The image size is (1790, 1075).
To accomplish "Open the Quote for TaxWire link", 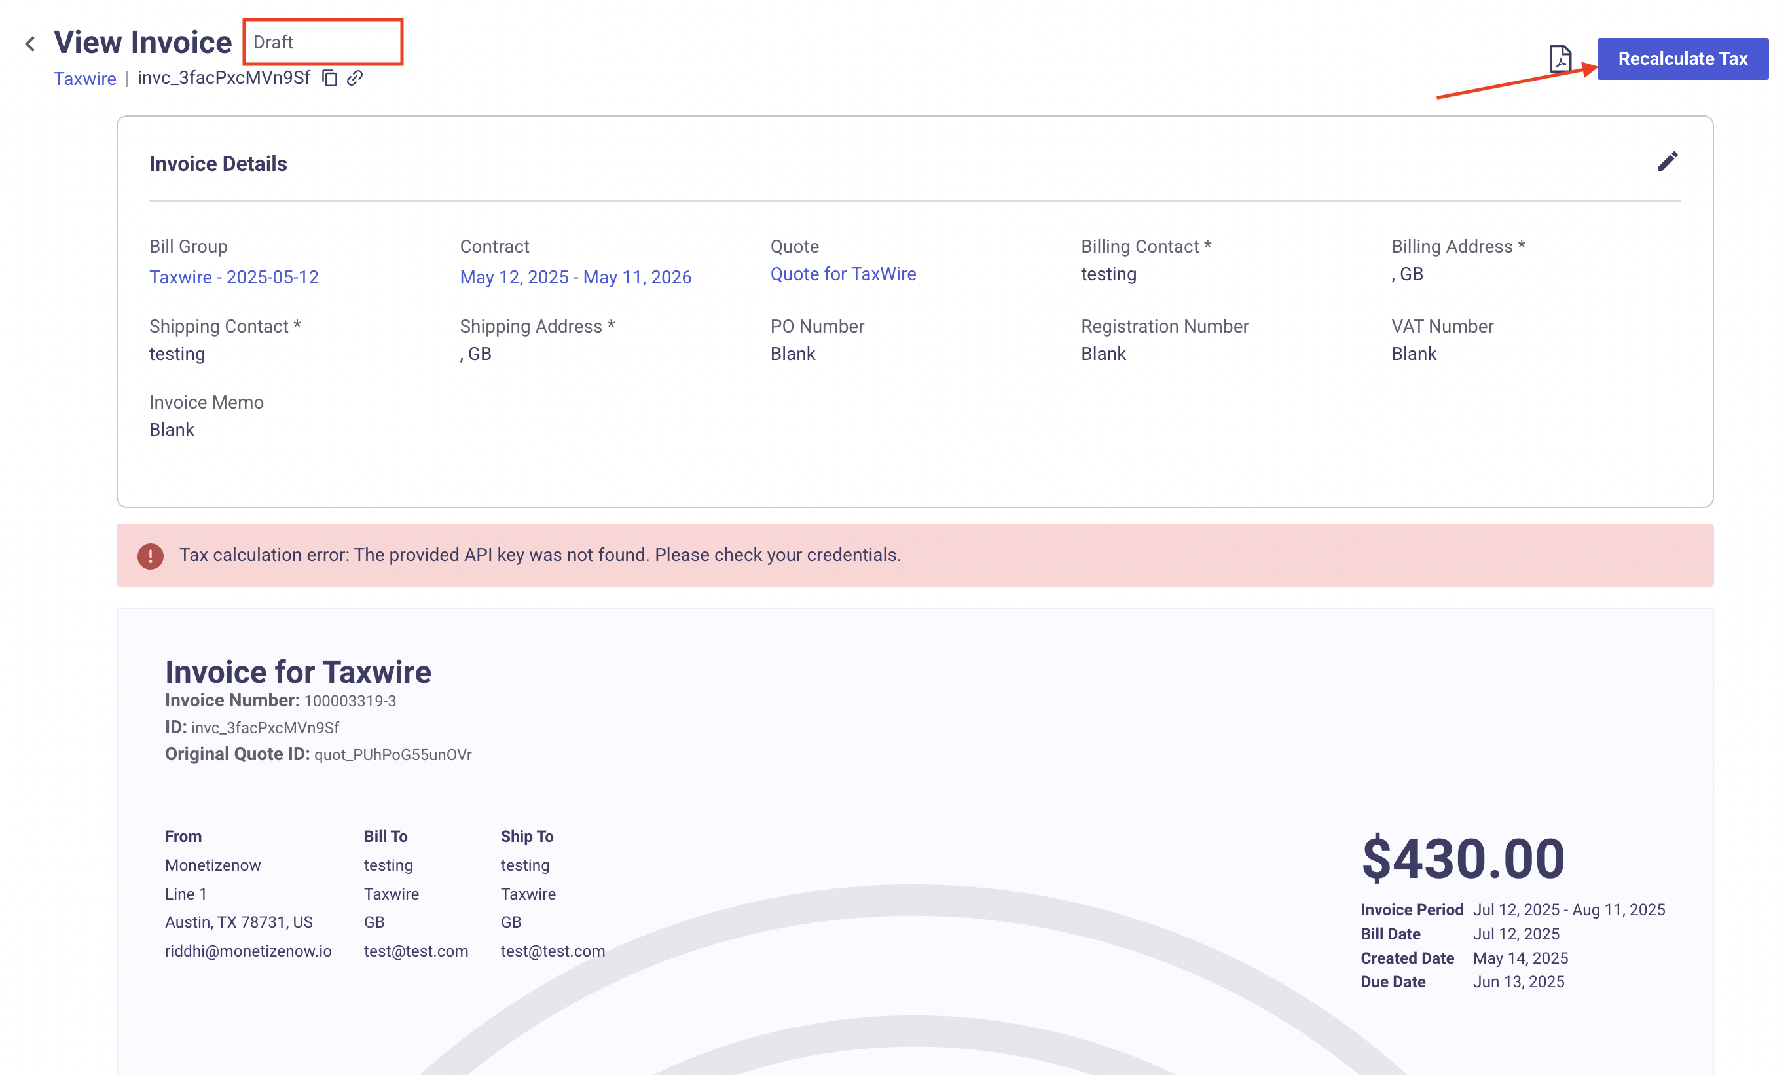I will [843, 274].
